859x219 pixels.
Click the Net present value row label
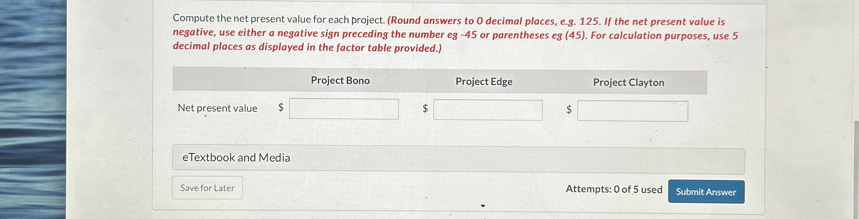pos(217,108)
